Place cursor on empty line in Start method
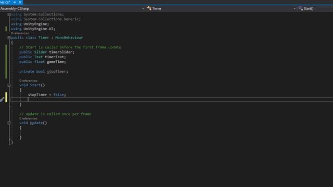 coord(172,99)
